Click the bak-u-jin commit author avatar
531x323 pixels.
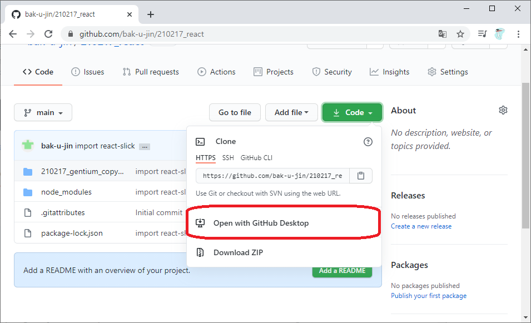click(x=28, y=146)
